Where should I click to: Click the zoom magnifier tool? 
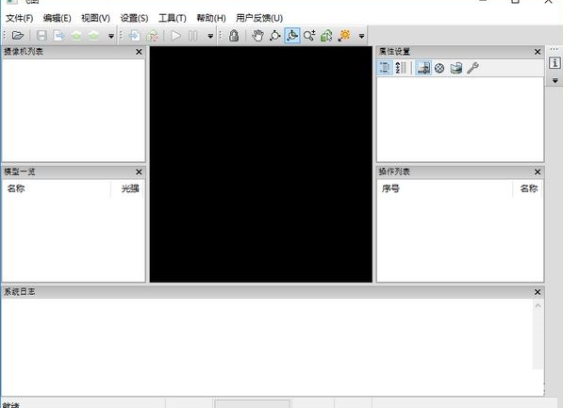309,36
